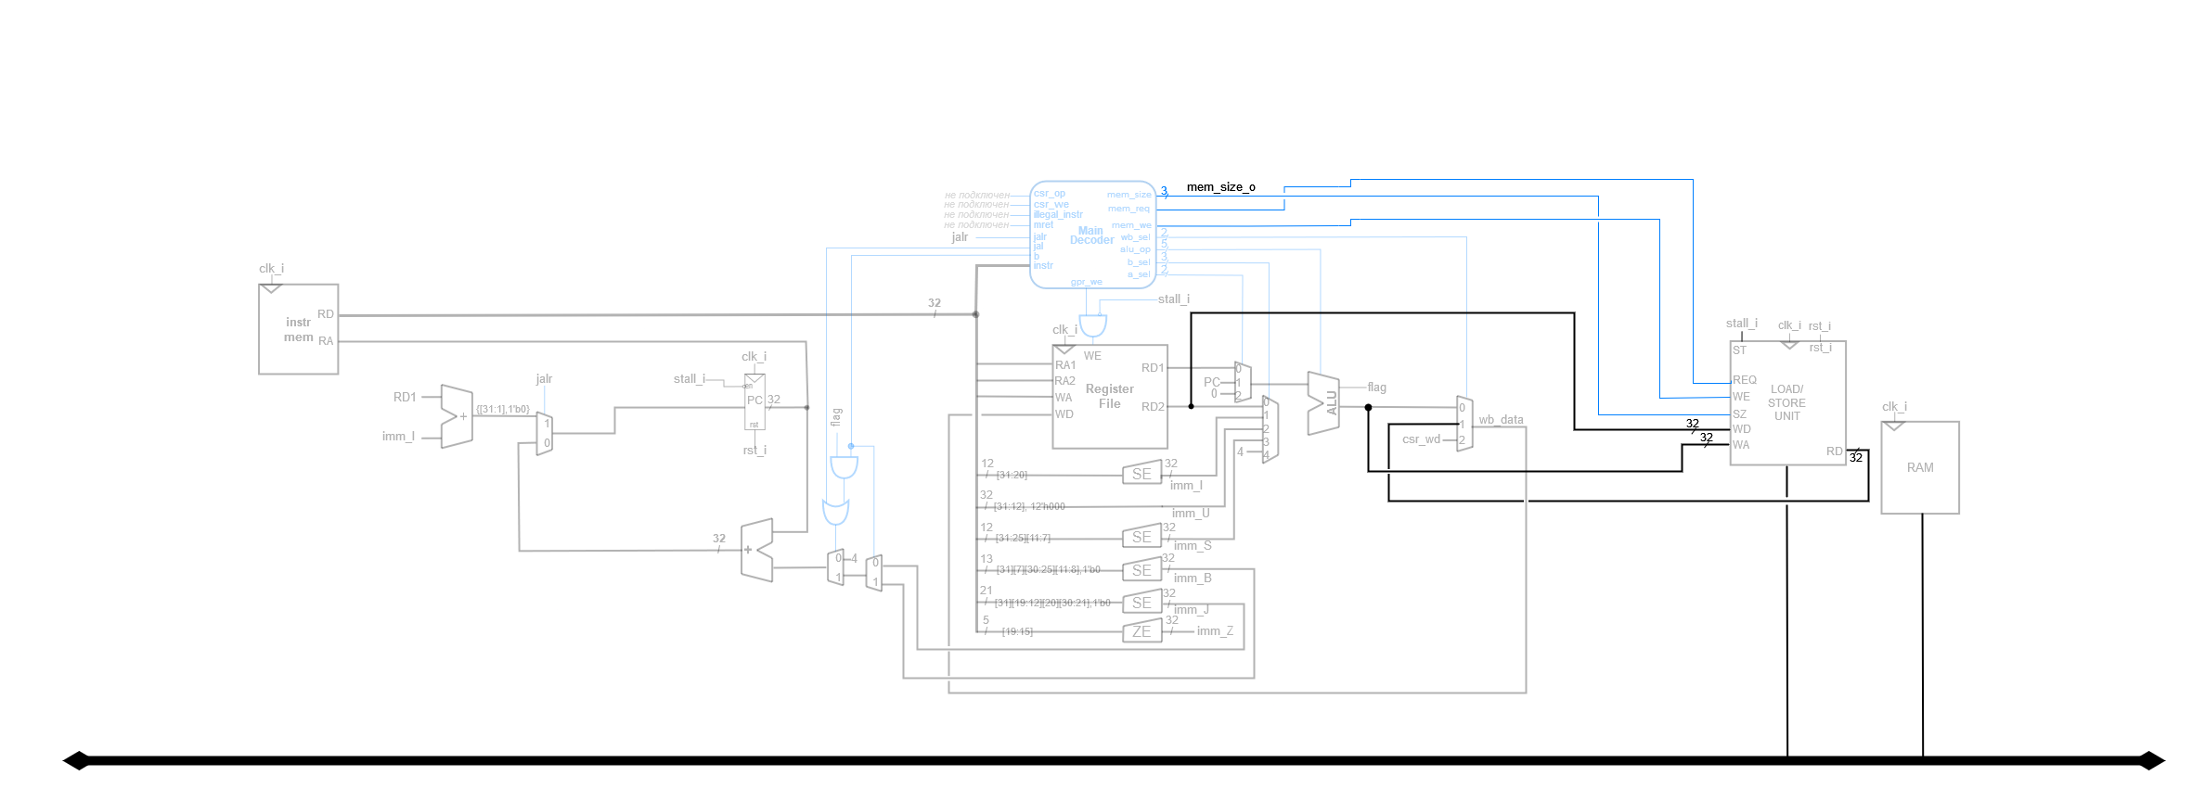Select the ZE block for imm_Z

(1141, 631)
